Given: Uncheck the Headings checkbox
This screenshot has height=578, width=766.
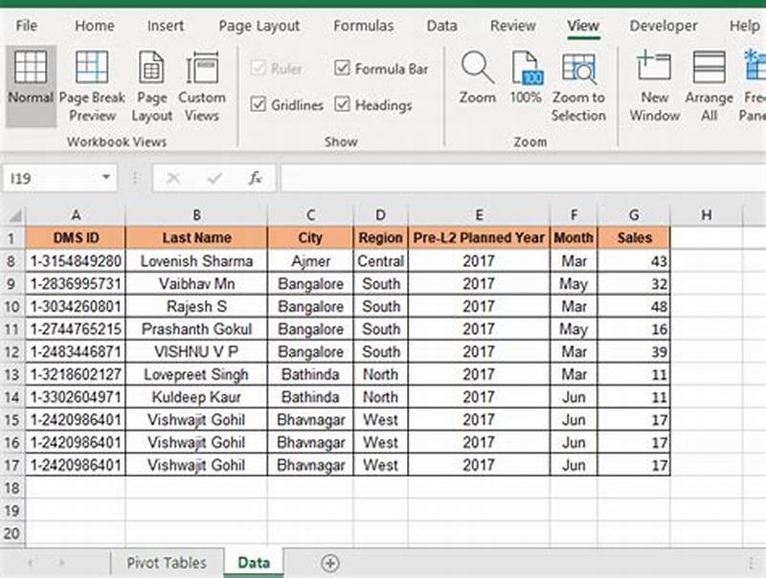Looking at the screenshot, I should click(x=342, y=105).
